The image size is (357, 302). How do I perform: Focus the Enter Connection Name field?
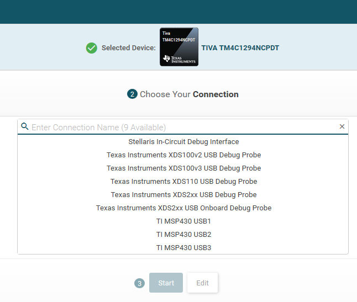(184, 128)
